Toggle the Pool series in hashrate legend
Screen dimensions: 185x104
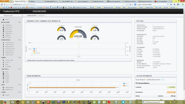[x=35, y=49]
